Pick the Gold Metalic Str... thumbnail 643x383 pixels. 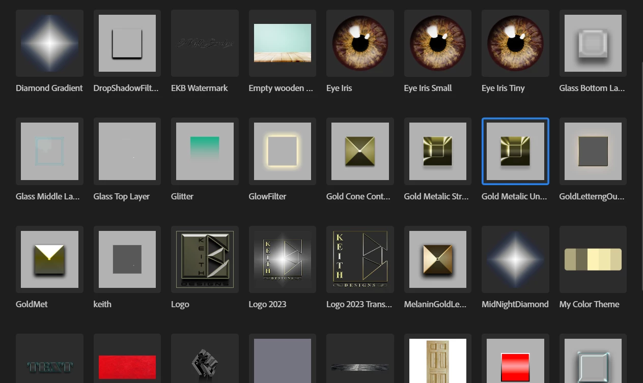438,151
